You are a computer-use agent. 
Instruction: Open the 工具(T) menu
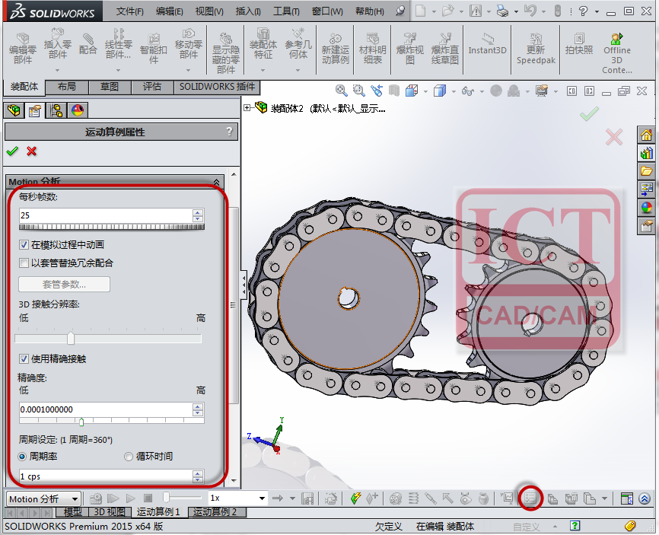point(286,11)
